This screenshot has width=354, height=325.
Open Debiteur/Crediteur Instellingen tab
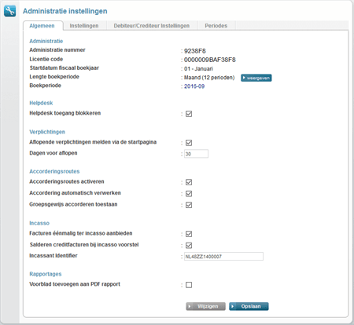[x=152, y=26]
